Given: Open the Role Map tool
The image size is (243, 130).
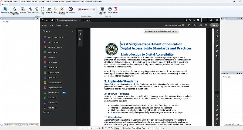Looking at the screenshot, I should pyautogui.click(x=42, y=11).
